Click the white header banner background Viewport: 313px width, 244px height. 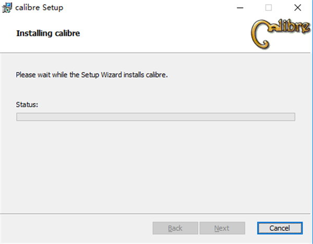156,34
